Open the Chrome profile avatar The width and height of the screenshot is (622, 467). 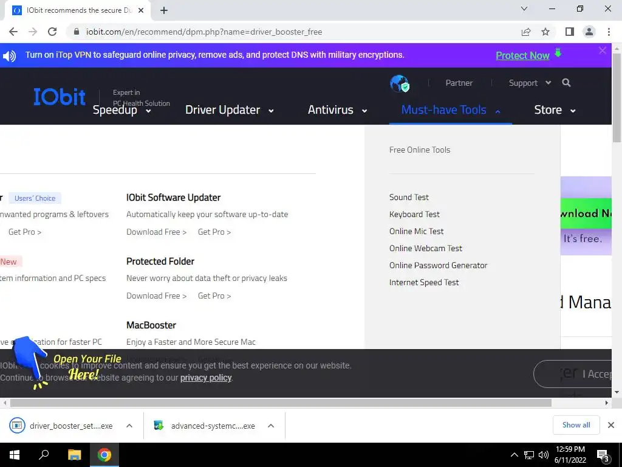(589, 32)
